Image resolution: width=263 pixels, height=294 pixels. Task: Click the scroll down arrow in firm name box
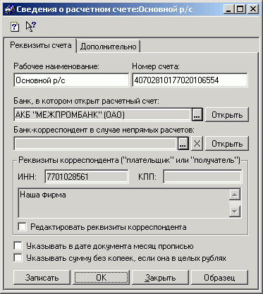[235, 211]
